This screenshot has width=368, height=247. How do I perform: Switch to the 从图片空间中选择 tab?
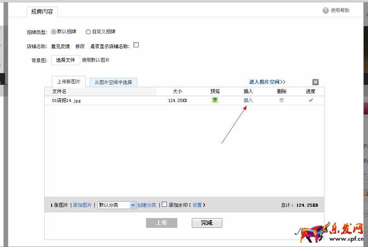pyautogui.click(x=114, y=82)
